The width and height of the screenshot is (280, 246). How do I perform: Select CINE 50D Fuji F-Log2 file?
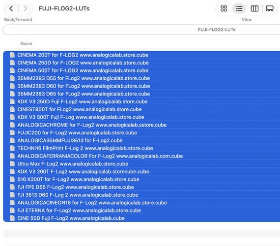[x=141, y=218]
